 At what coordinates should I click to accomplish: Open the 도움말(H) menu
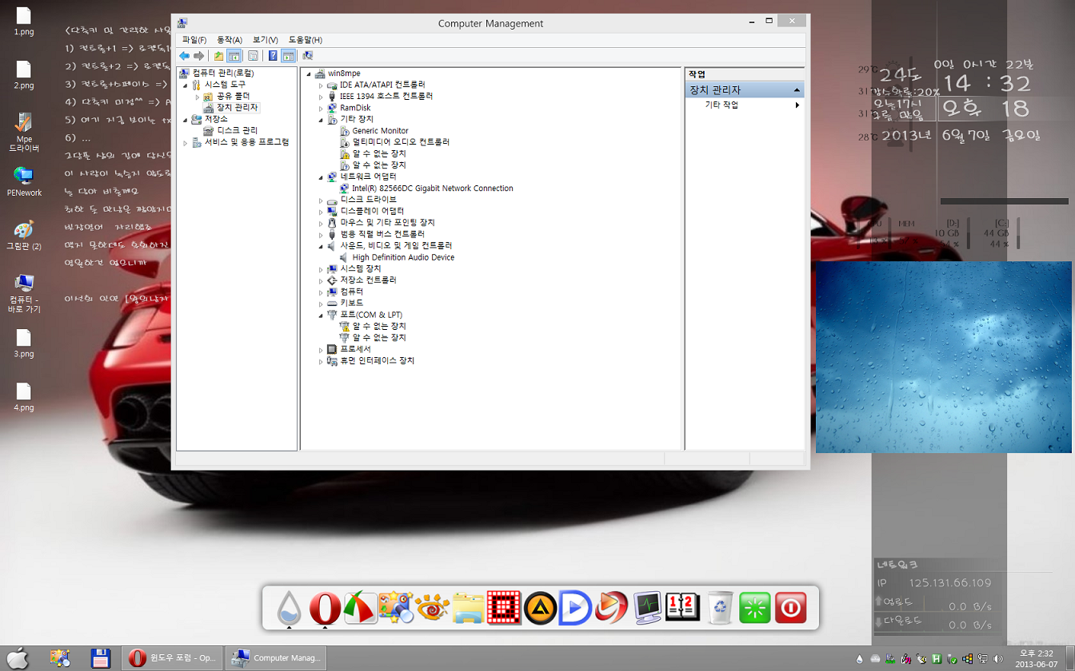[305, 40]
